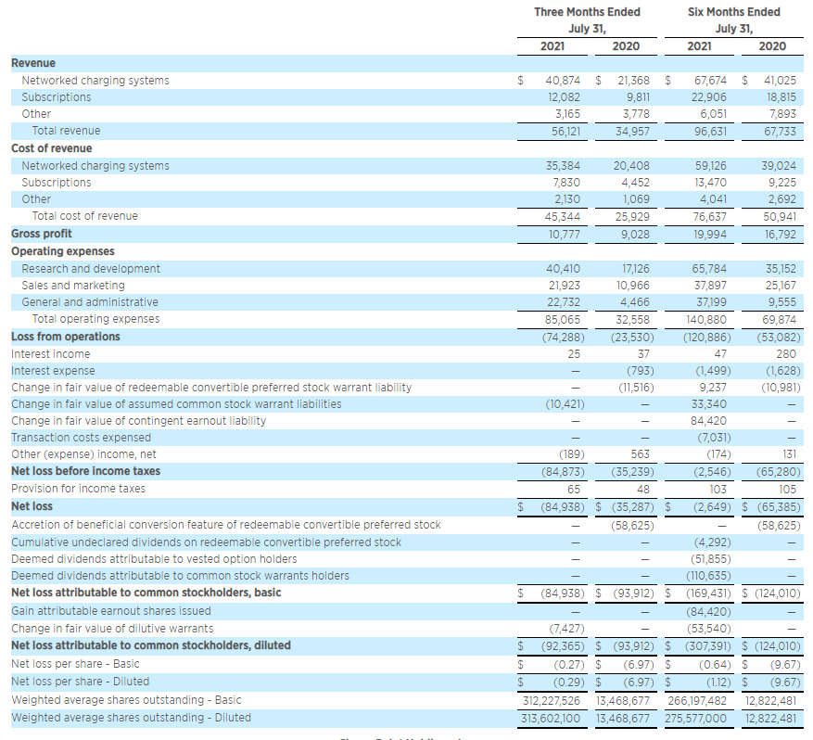This screenshot has width=813, height=740.
Task: Select preferred stock warrant liability row label
Action: tap(211, 388)
